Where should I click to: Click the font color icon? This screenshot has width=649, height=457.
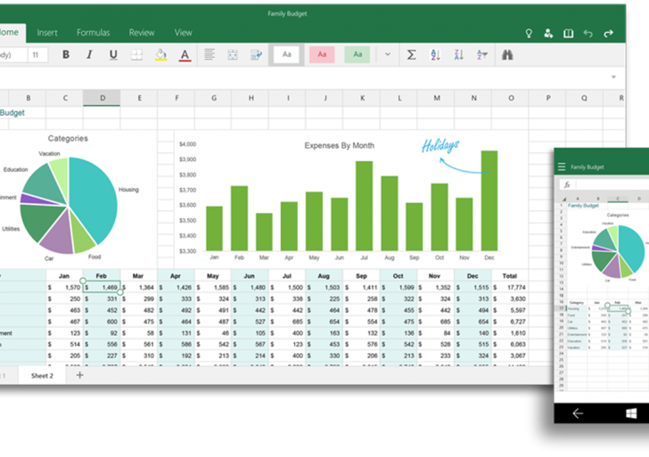[185, 54]
